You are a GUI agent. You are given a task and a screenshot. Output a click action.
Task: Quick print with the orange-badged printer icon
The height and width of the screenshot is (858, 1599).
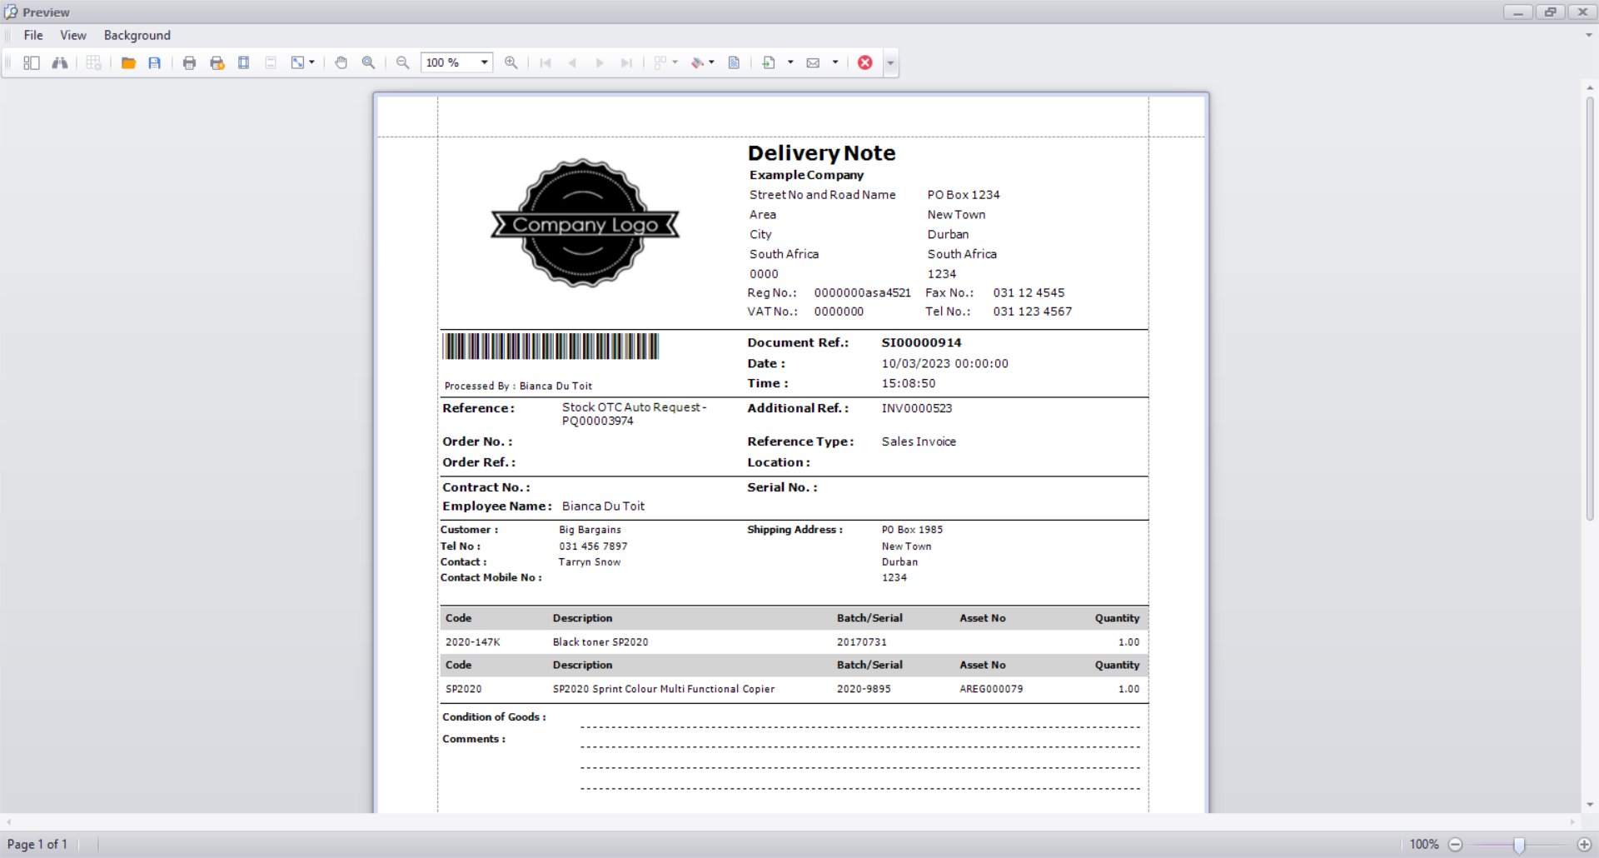(x=217, y=62)
